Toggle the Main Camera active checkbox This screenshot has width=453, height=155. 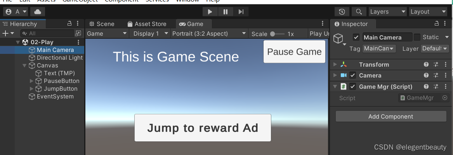point(356,37)
